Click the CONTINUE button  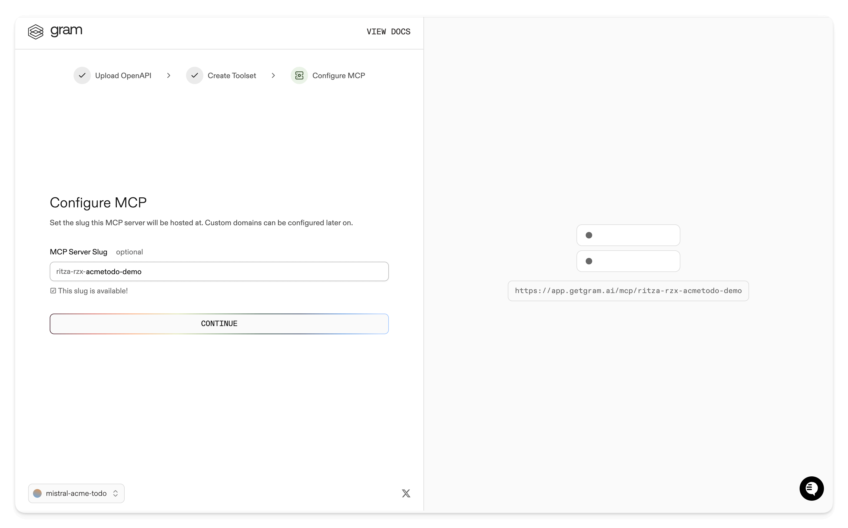219,324
